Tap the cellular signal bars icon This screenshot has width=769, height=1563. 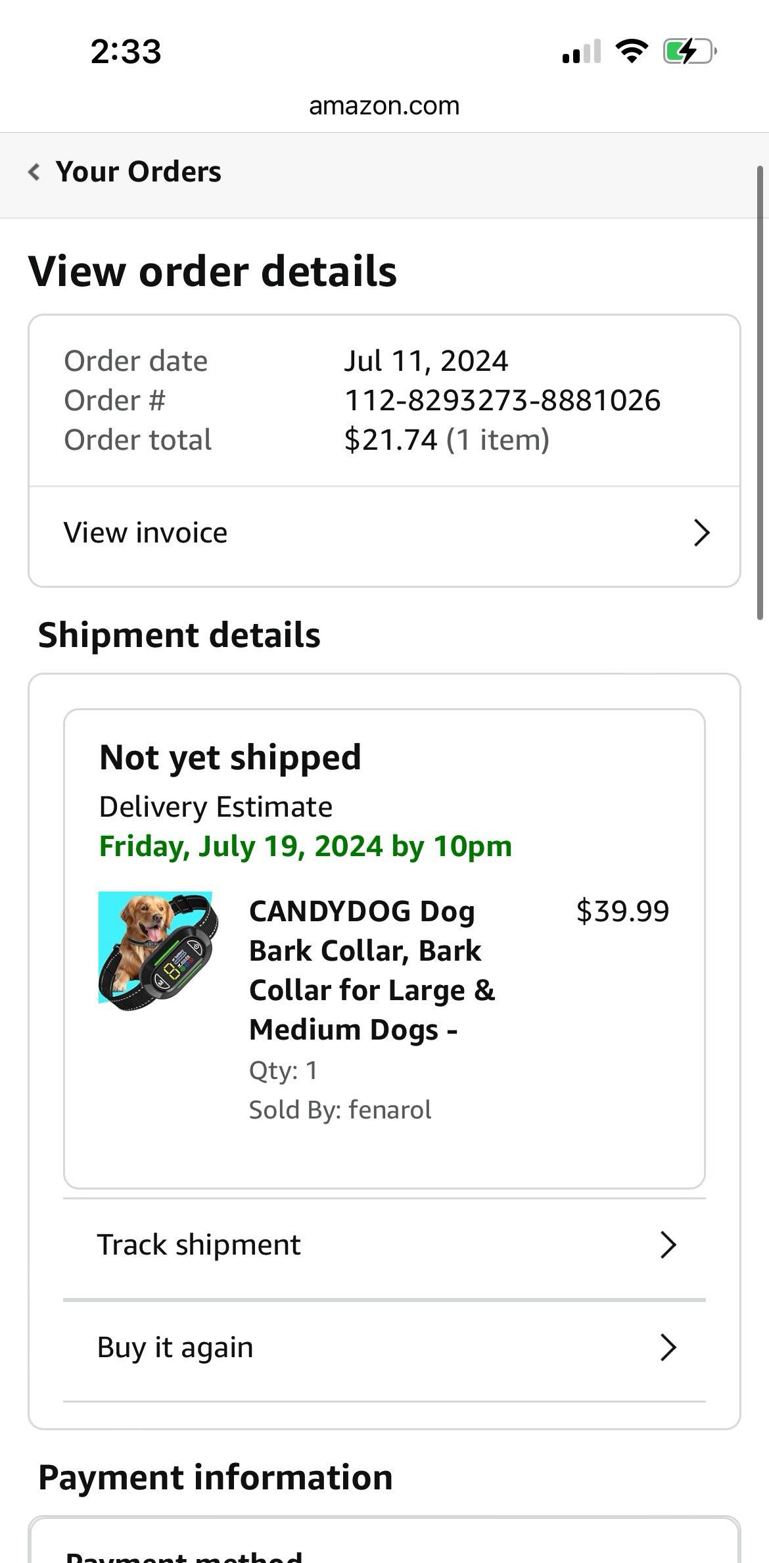(x=582, y=51)
